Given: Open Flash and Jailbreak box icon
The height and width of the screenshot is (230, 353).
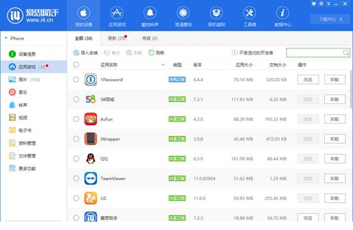Looking at the screenshot, I should pyautogui.click(x=216, y=13).
